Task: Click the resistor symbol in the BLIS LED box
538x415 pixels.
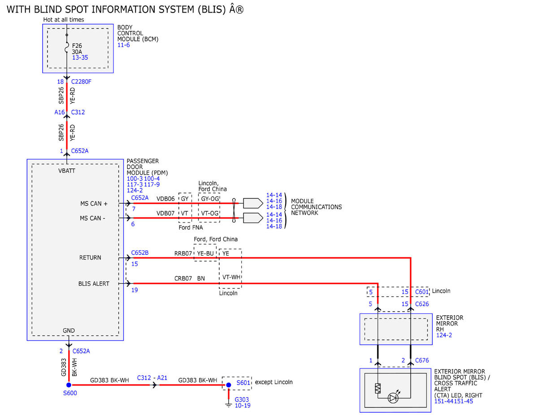Action: [377, 388]
